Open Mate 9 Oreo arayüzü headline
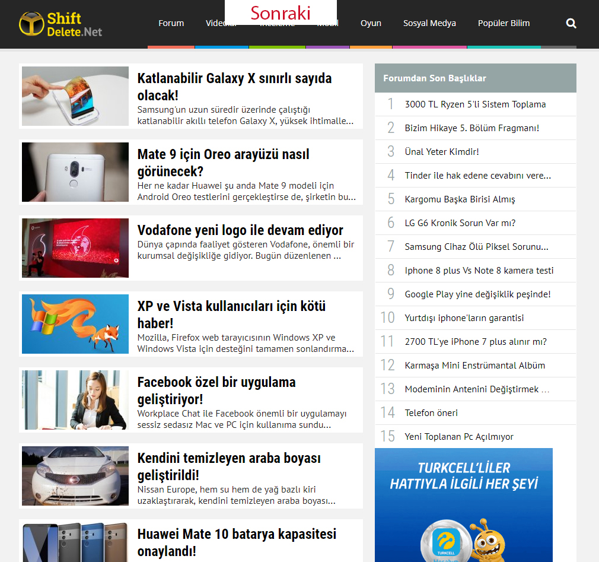599x562 pixels. [223, 163]
